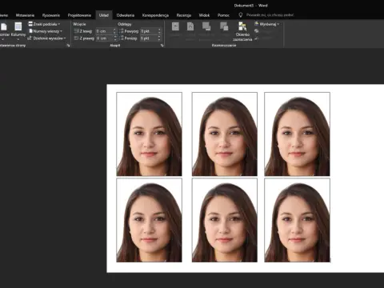Click the lightbulb Tell Me icon

(x=241, y=15)
